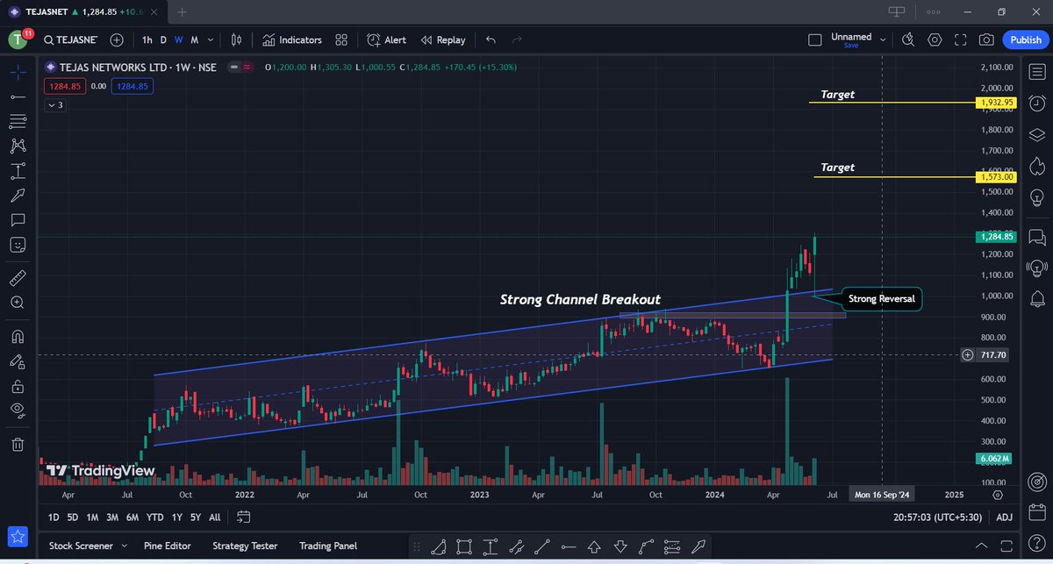Open the Trading Panel tab
Screen dimensions: 1053x564
327,546
